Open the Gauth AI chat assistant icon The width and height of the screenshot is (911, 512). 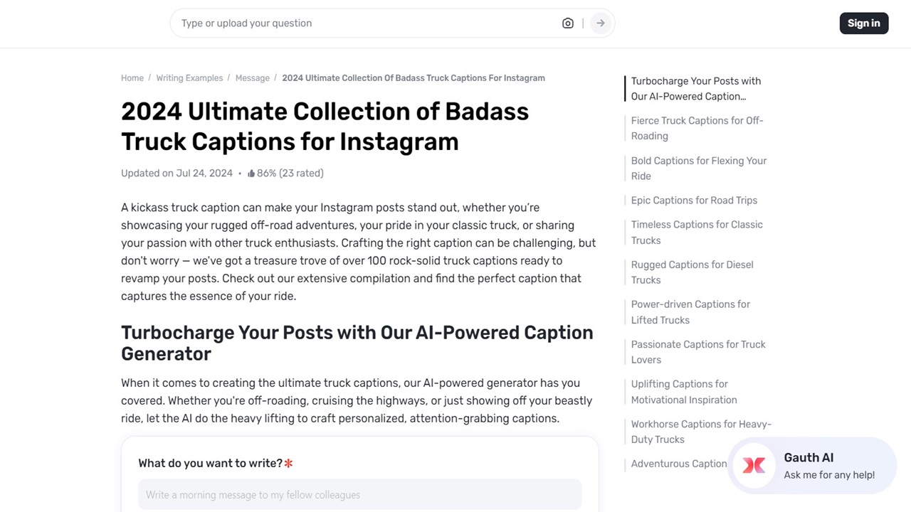(x=754, y=466)
